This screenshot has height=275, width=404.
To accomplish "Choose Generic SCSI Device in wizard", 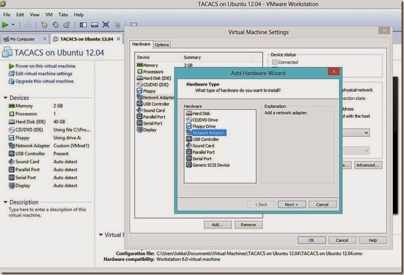I will [x=208, y=165].
